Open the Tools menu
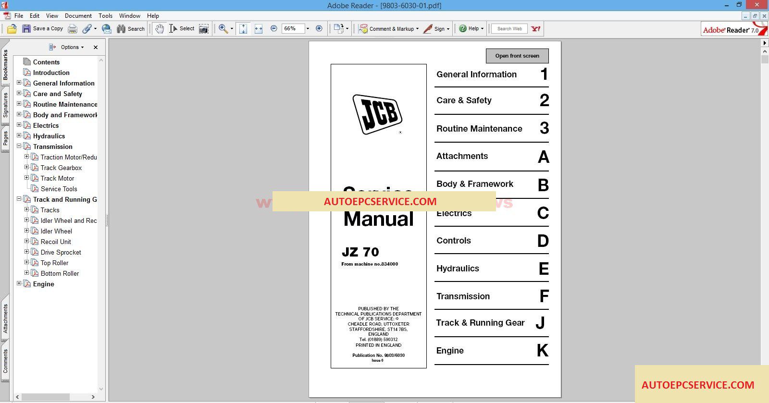This screenshot has height=403, width=769. [105, 16]
